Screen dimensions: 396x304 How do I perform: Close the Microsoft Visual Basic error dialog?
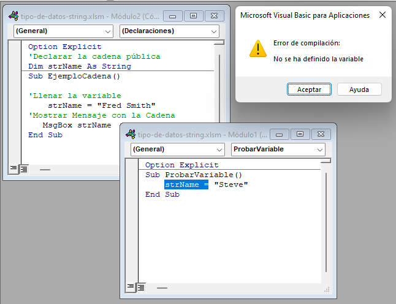383,15
